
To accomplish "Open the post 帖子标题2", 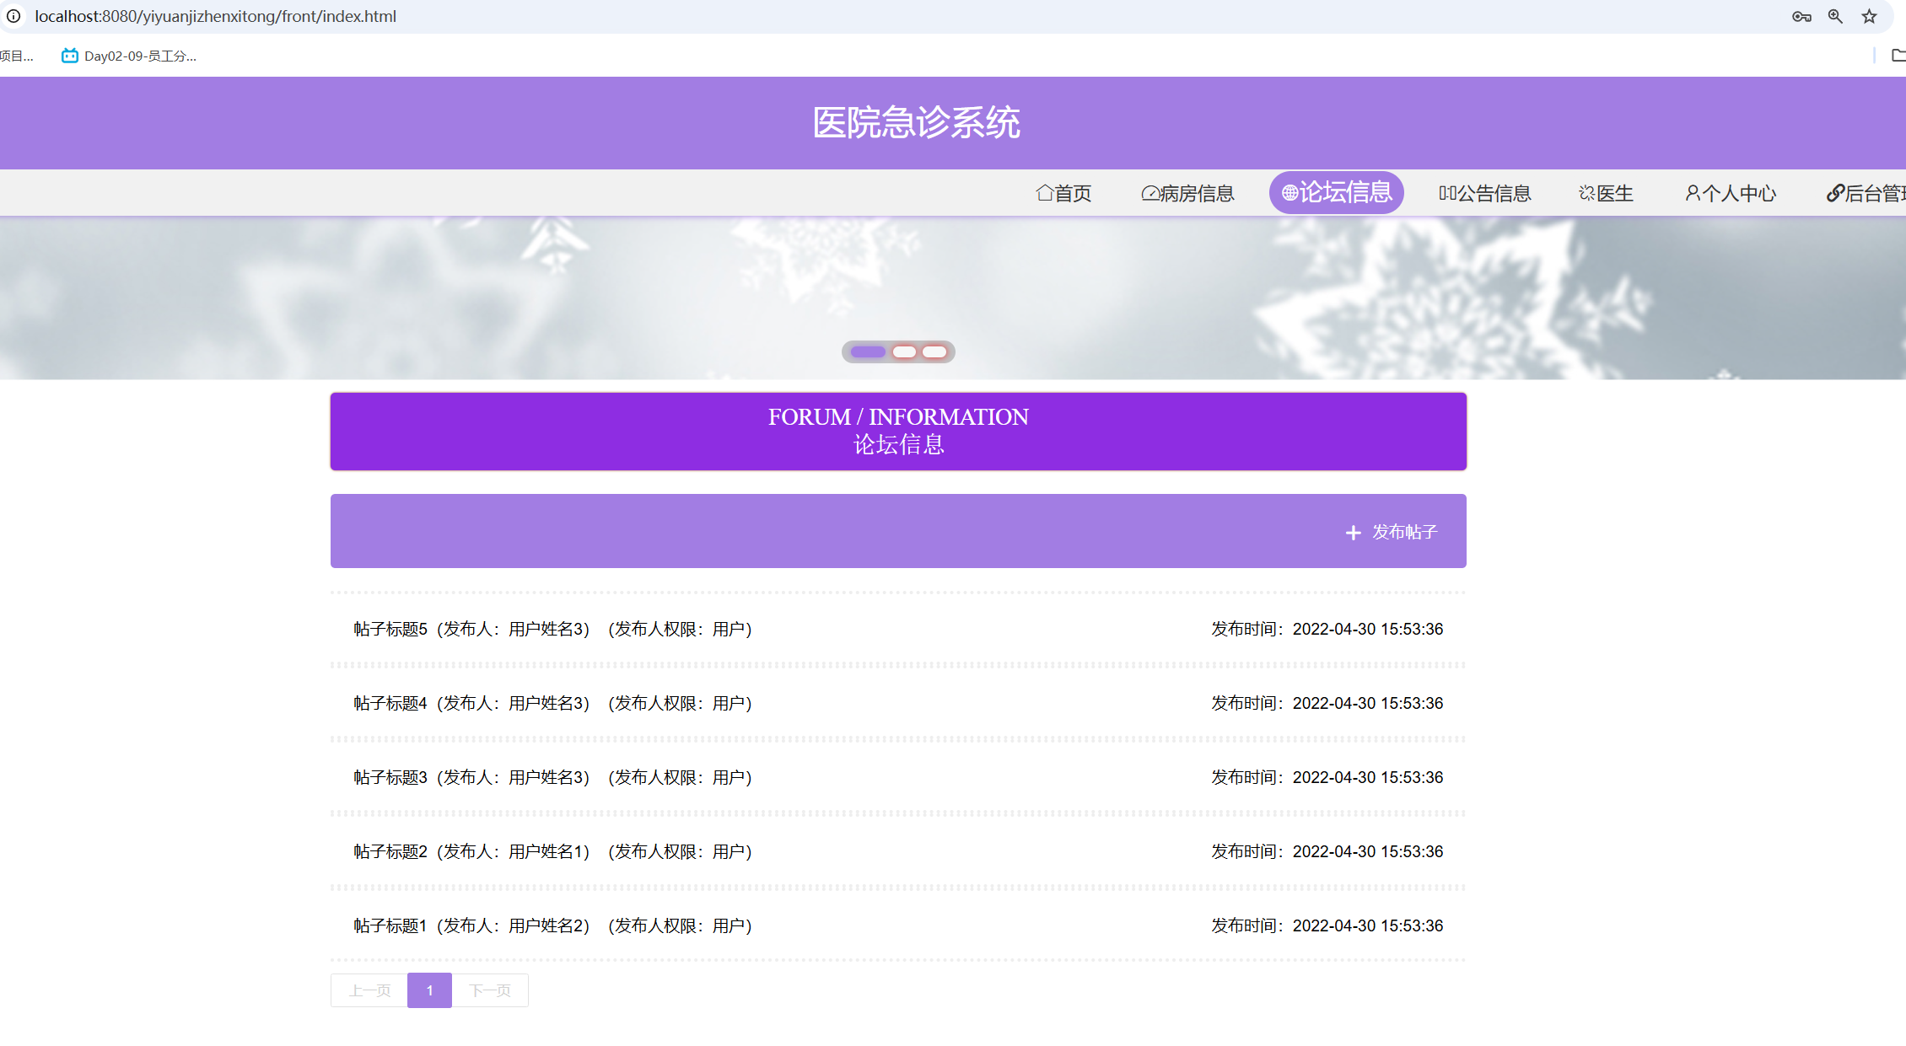I will click(390, 851).
